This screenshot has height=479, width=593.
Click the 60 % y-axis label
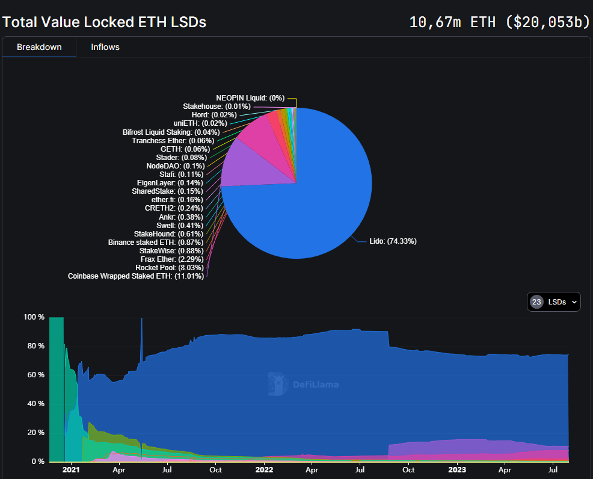click(x=36, y=375)
